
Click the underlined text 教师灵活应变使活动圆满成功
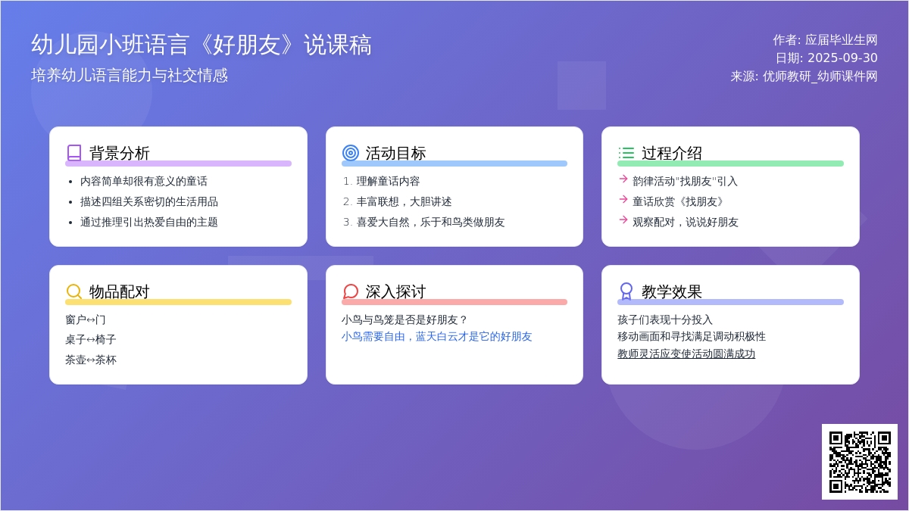tap(686, 354)
